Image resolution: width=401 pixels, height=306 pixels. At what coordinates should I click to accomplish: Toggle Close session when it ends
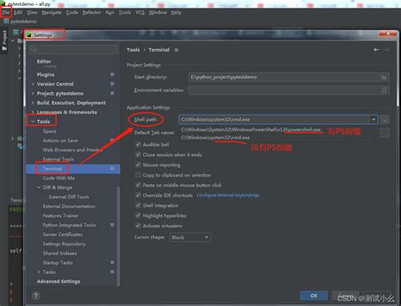[138, 155]
